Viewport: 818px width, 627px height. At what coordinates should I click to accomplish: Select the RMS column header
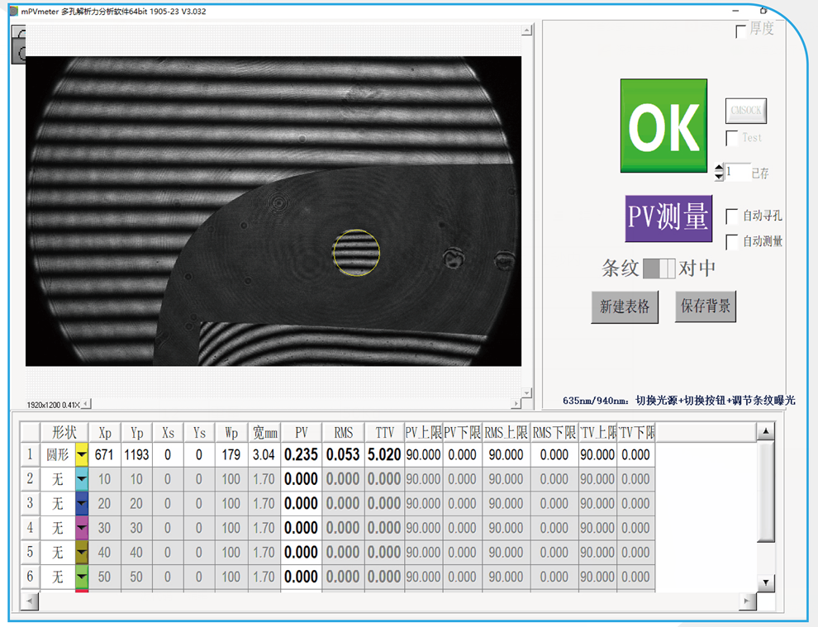click(343, 433)
